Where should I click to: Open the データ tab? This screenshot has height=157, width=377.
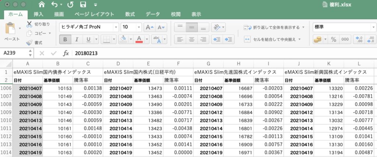(153, 14)
